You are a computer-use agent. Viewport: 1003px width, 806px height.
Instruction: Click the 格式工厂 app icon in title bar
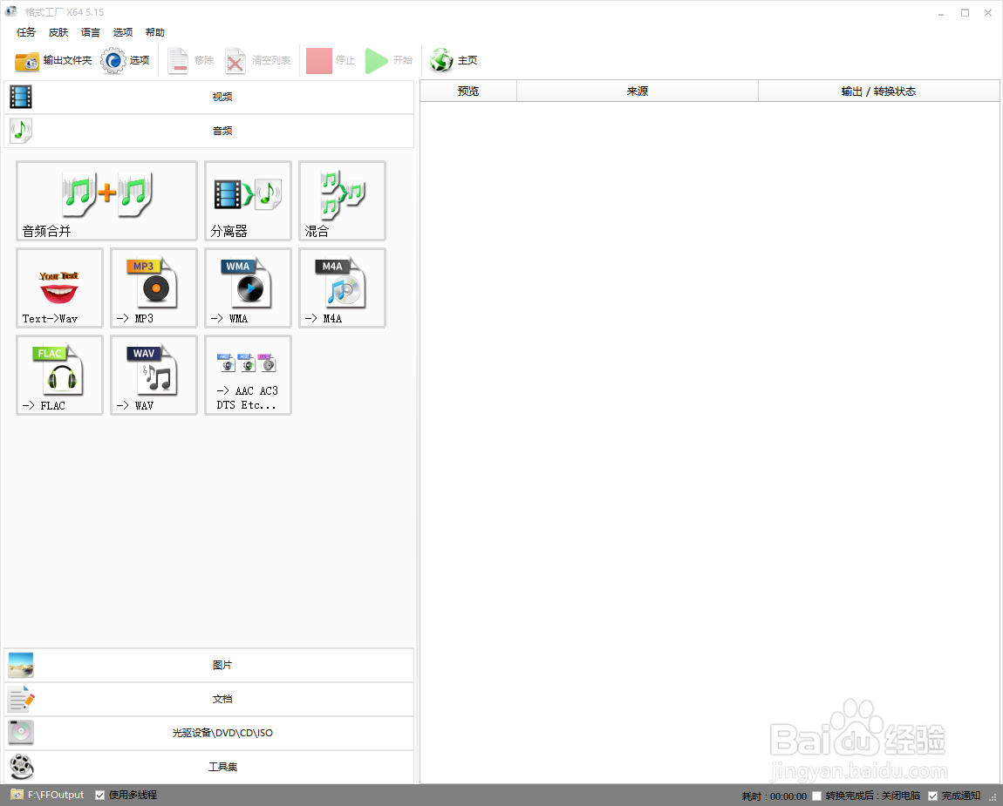click(11, 11)
